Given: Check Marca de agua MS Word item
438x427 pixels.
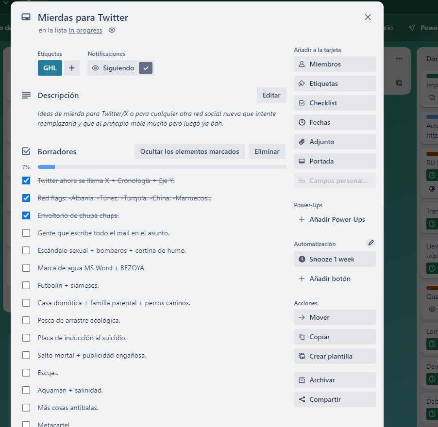Looking at the screenshot, I should point(26,268).
